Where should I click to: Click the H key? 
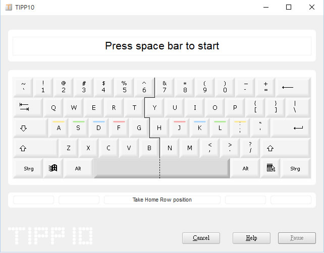tap(159, 128)
